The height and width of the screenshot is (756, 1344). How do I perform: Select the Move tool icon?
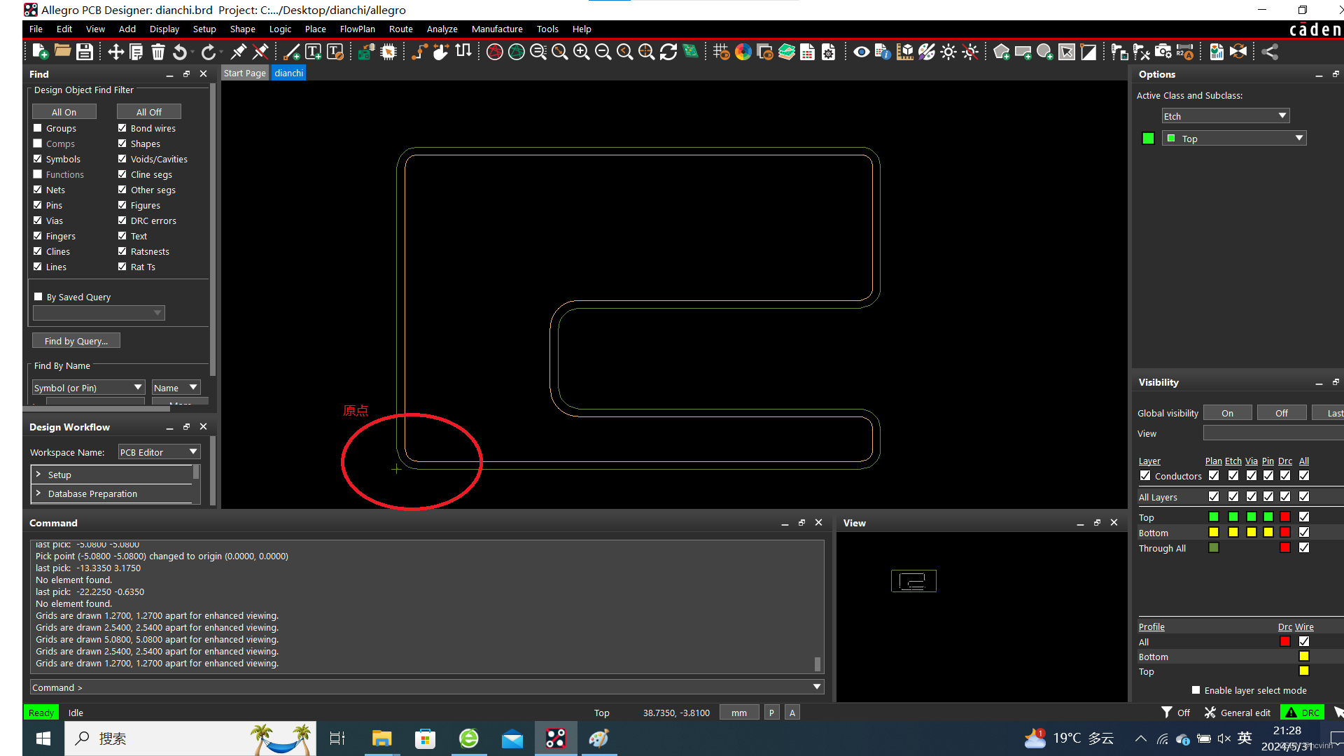pyautogui.click(x=115, y=52)
